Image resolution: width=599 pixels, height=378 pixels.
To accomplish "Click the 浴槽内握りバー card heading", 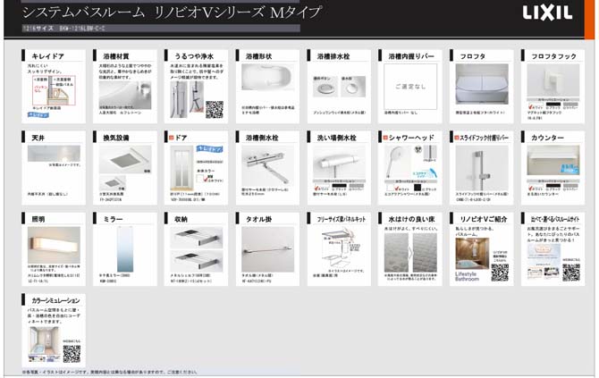I will pyautogui.click(x=411, y=56).
